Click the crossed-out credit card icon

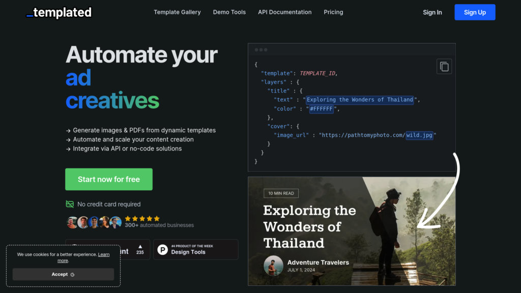pos(70,204)
